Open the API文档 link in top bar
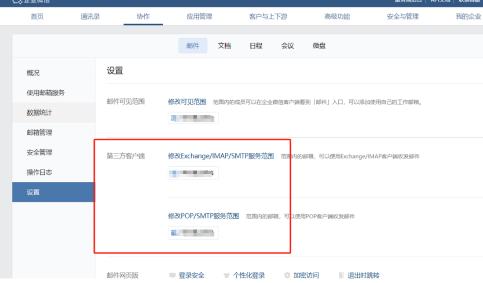The width and height of the screenshot is (483, 283). (440, 1)
